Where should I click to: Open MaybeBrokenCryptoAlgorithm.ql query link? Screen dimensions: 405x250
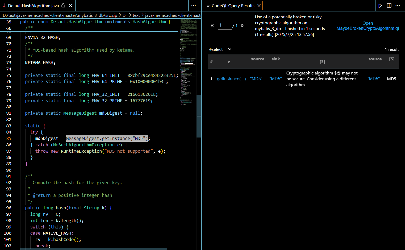pos(368,26)
